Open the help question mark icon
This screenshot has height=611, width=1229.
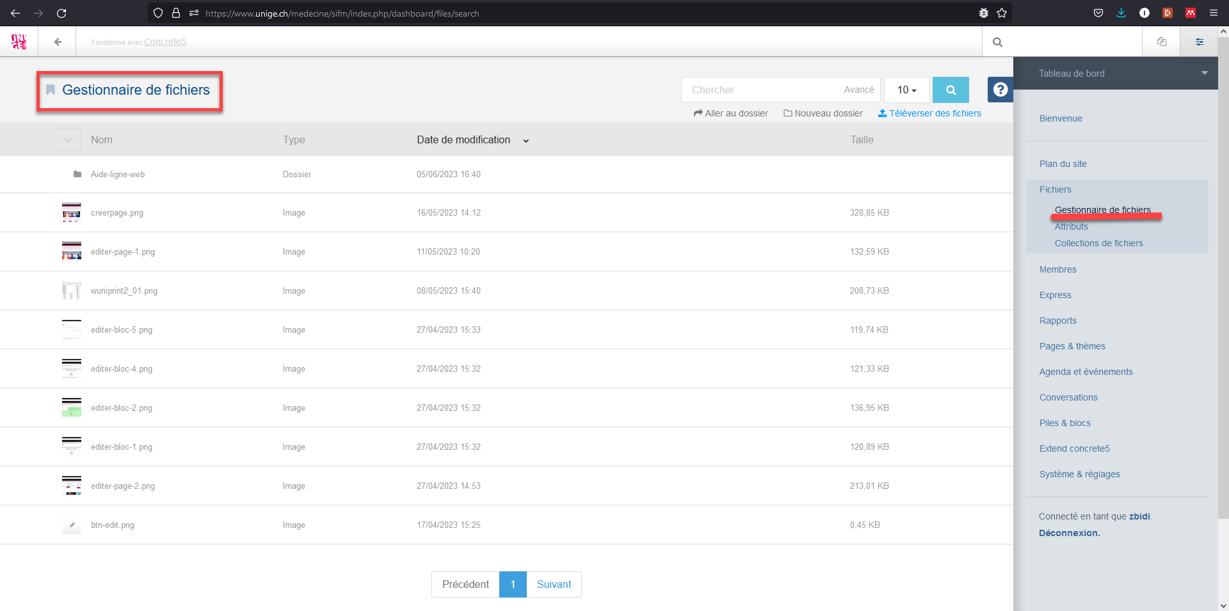[x=1000, y=90]
